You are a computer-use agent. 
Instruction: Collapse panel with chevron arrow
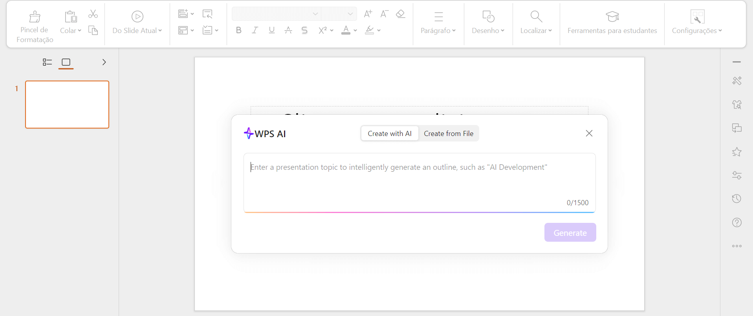click(104, 62)
